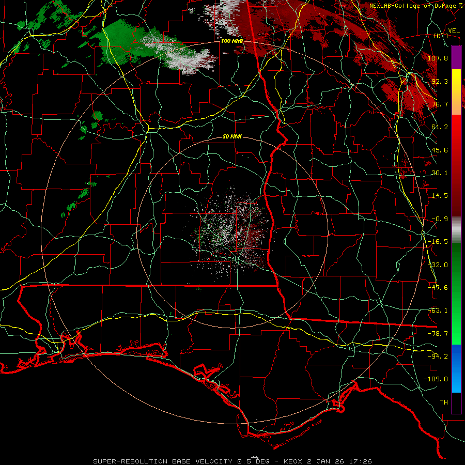Click the black TH segment of color bar
Screen dimensions: 465x465
456,403
